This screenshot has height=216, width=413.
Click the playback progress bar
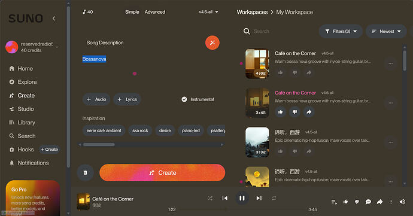pos(242,209)
